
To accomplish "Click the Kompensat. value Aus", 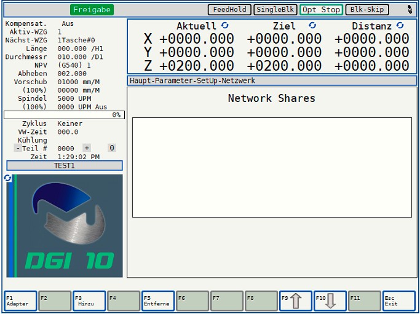I will (68, 23).
